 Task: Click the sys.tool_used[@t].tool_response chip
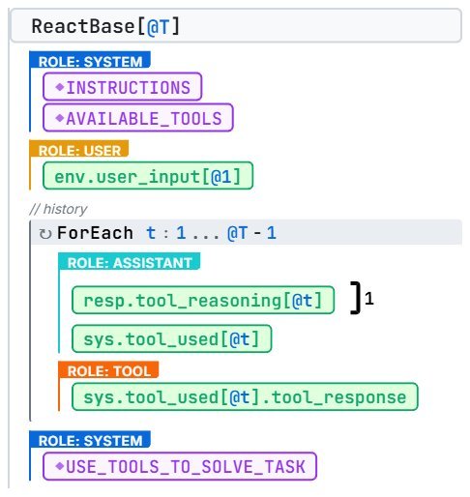(x=245, y=396)
